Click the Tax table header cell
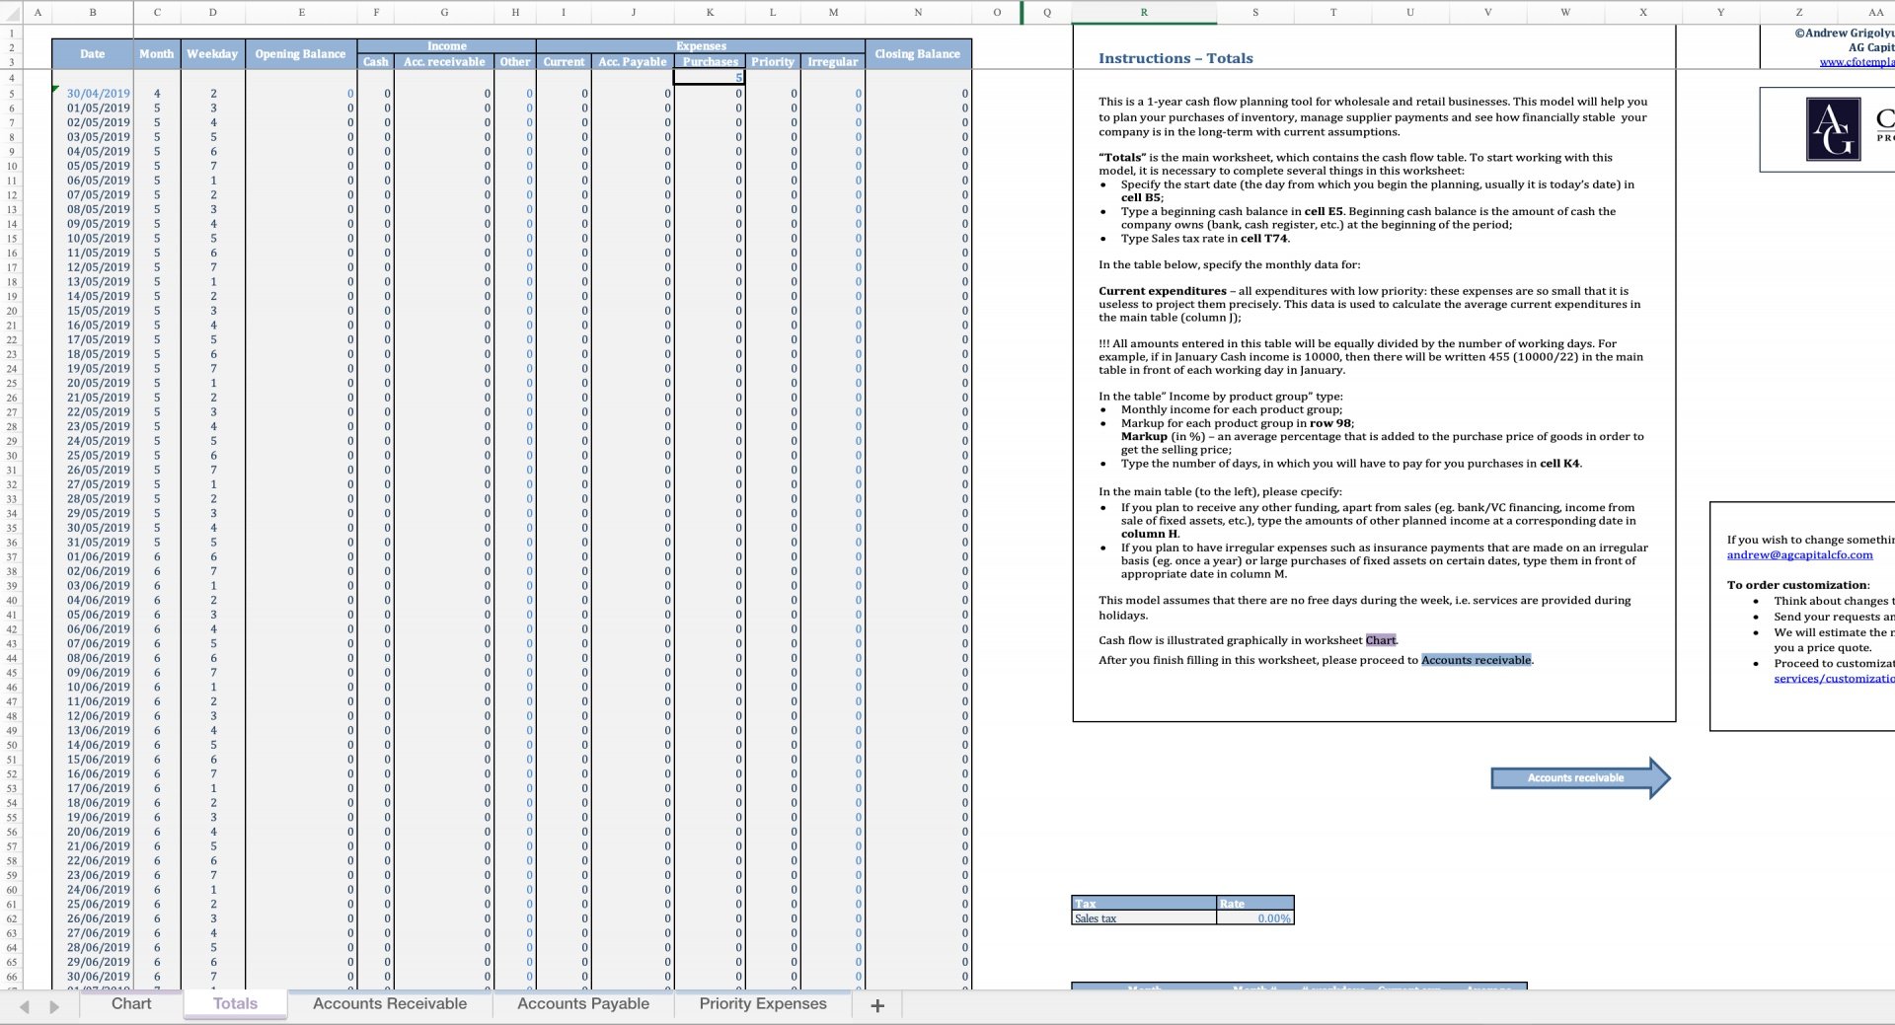Image resolution: width=1895 pixels, height=1025 pixels. [x=1144, y=904]
